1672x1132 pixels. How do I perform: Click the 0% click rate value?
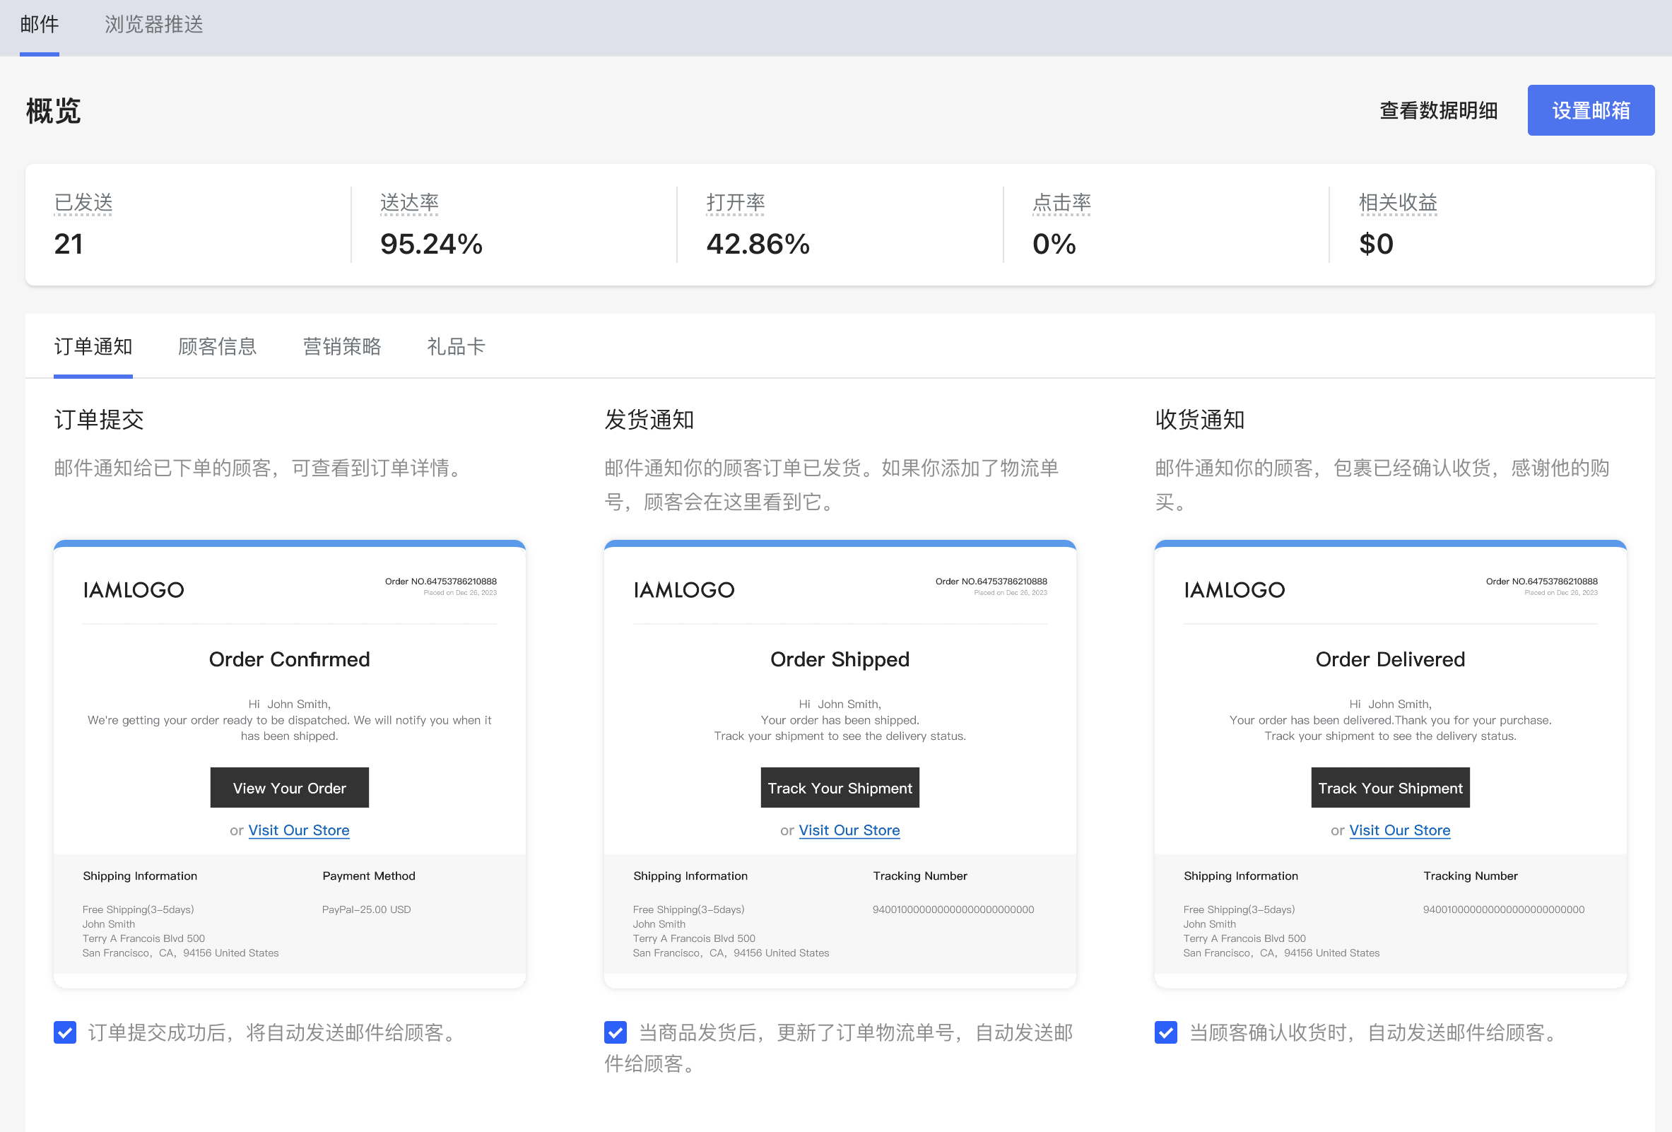(1054, 244)
